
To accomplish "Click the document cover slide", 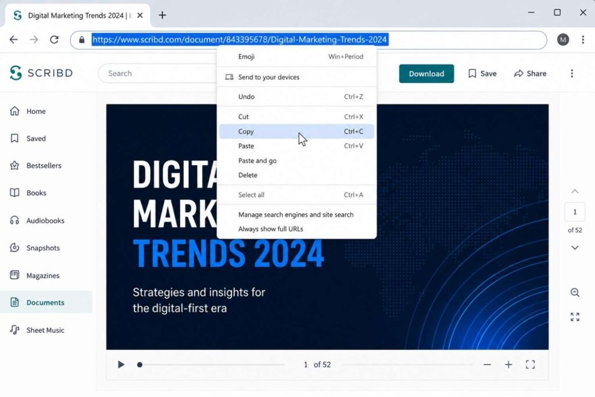I will 327,227.
